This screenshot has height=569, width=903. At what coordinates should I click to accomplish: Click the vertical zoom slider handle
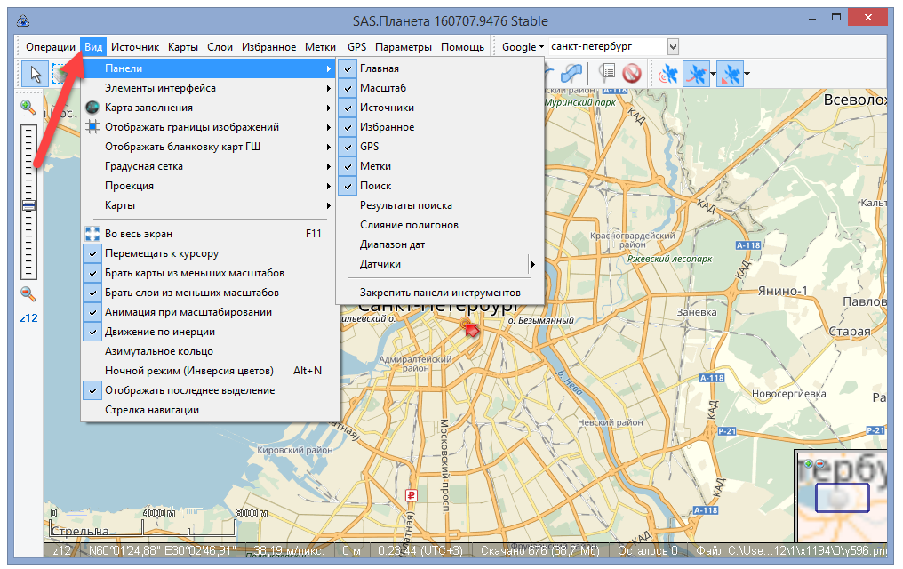[28, 205]
